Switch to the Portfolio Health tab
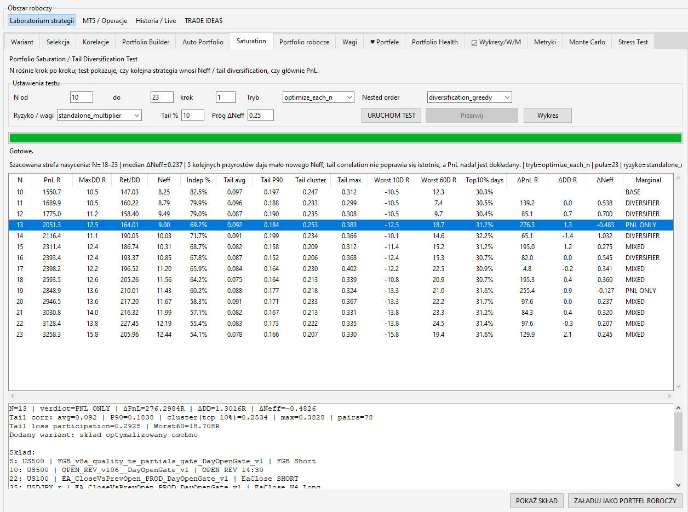 click(435, 42)
